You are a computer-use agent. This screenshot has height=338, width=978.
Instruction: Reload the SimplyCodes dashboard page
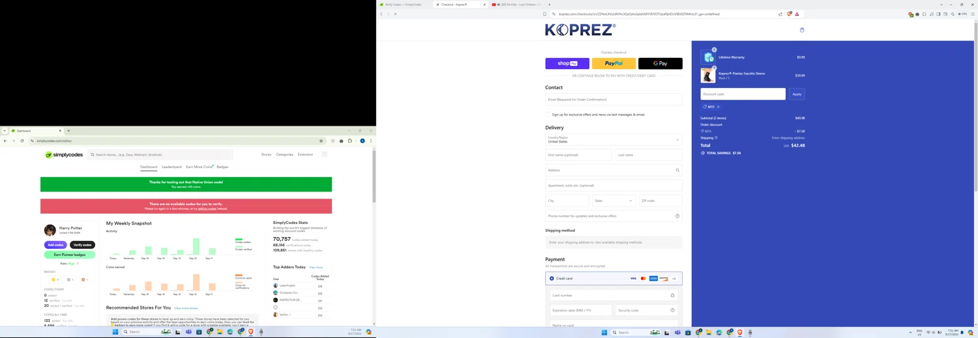22,141
